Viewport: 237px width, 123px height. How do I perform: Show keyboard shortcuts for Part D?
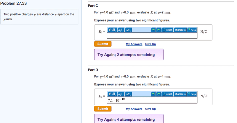coord(180,94)
